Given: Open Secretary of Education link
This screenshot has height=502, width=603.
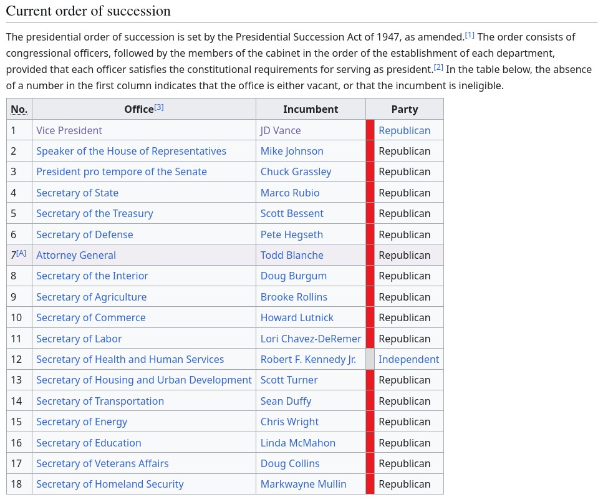Looking at the screenshot, I should click(89, 443).
